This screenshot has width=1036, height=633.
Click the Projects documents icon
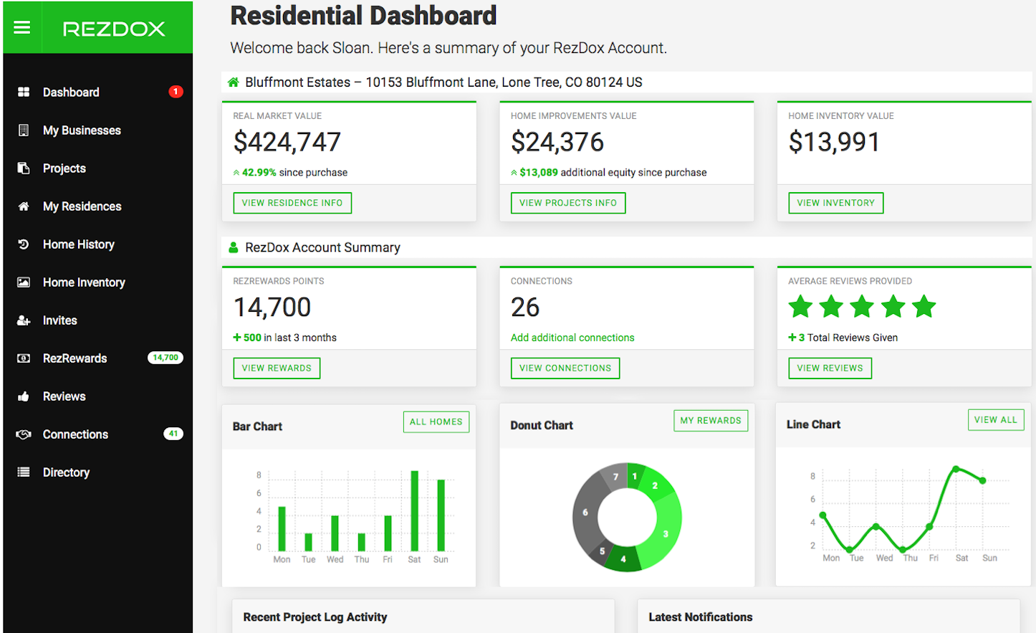24,168
